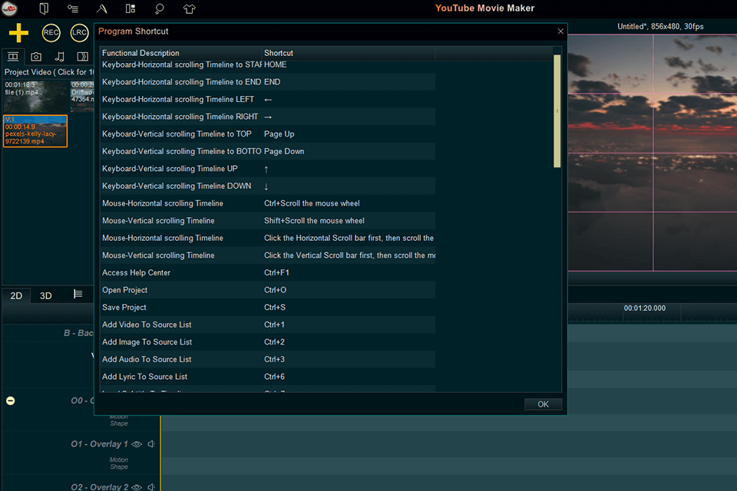Open the T-shirt skin icon
Screen dimensions: 737x491
coord(190,8)
